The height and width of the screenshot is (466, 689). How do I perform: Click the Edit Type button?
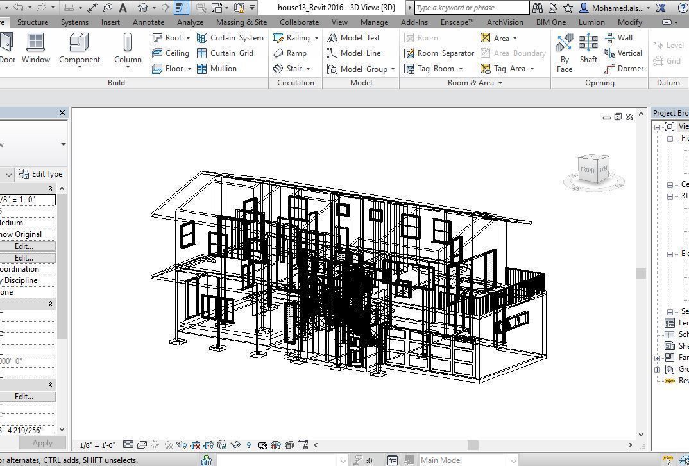coord(41,174)
